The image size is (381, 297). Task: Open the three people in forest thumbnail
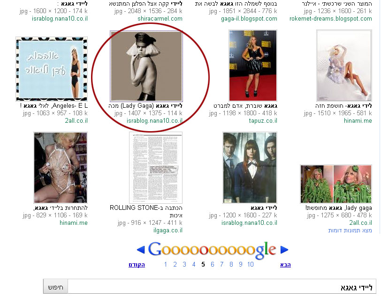coord(250,168)
